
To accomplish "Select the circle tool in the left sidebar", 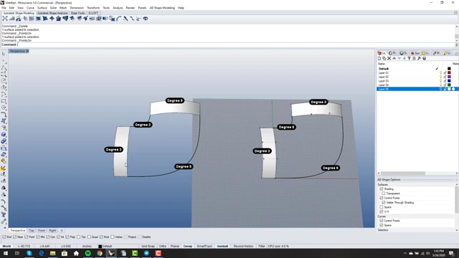I will (4, 81).
